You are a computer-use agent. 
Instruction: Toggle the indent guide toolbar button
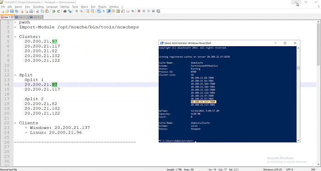109,11
